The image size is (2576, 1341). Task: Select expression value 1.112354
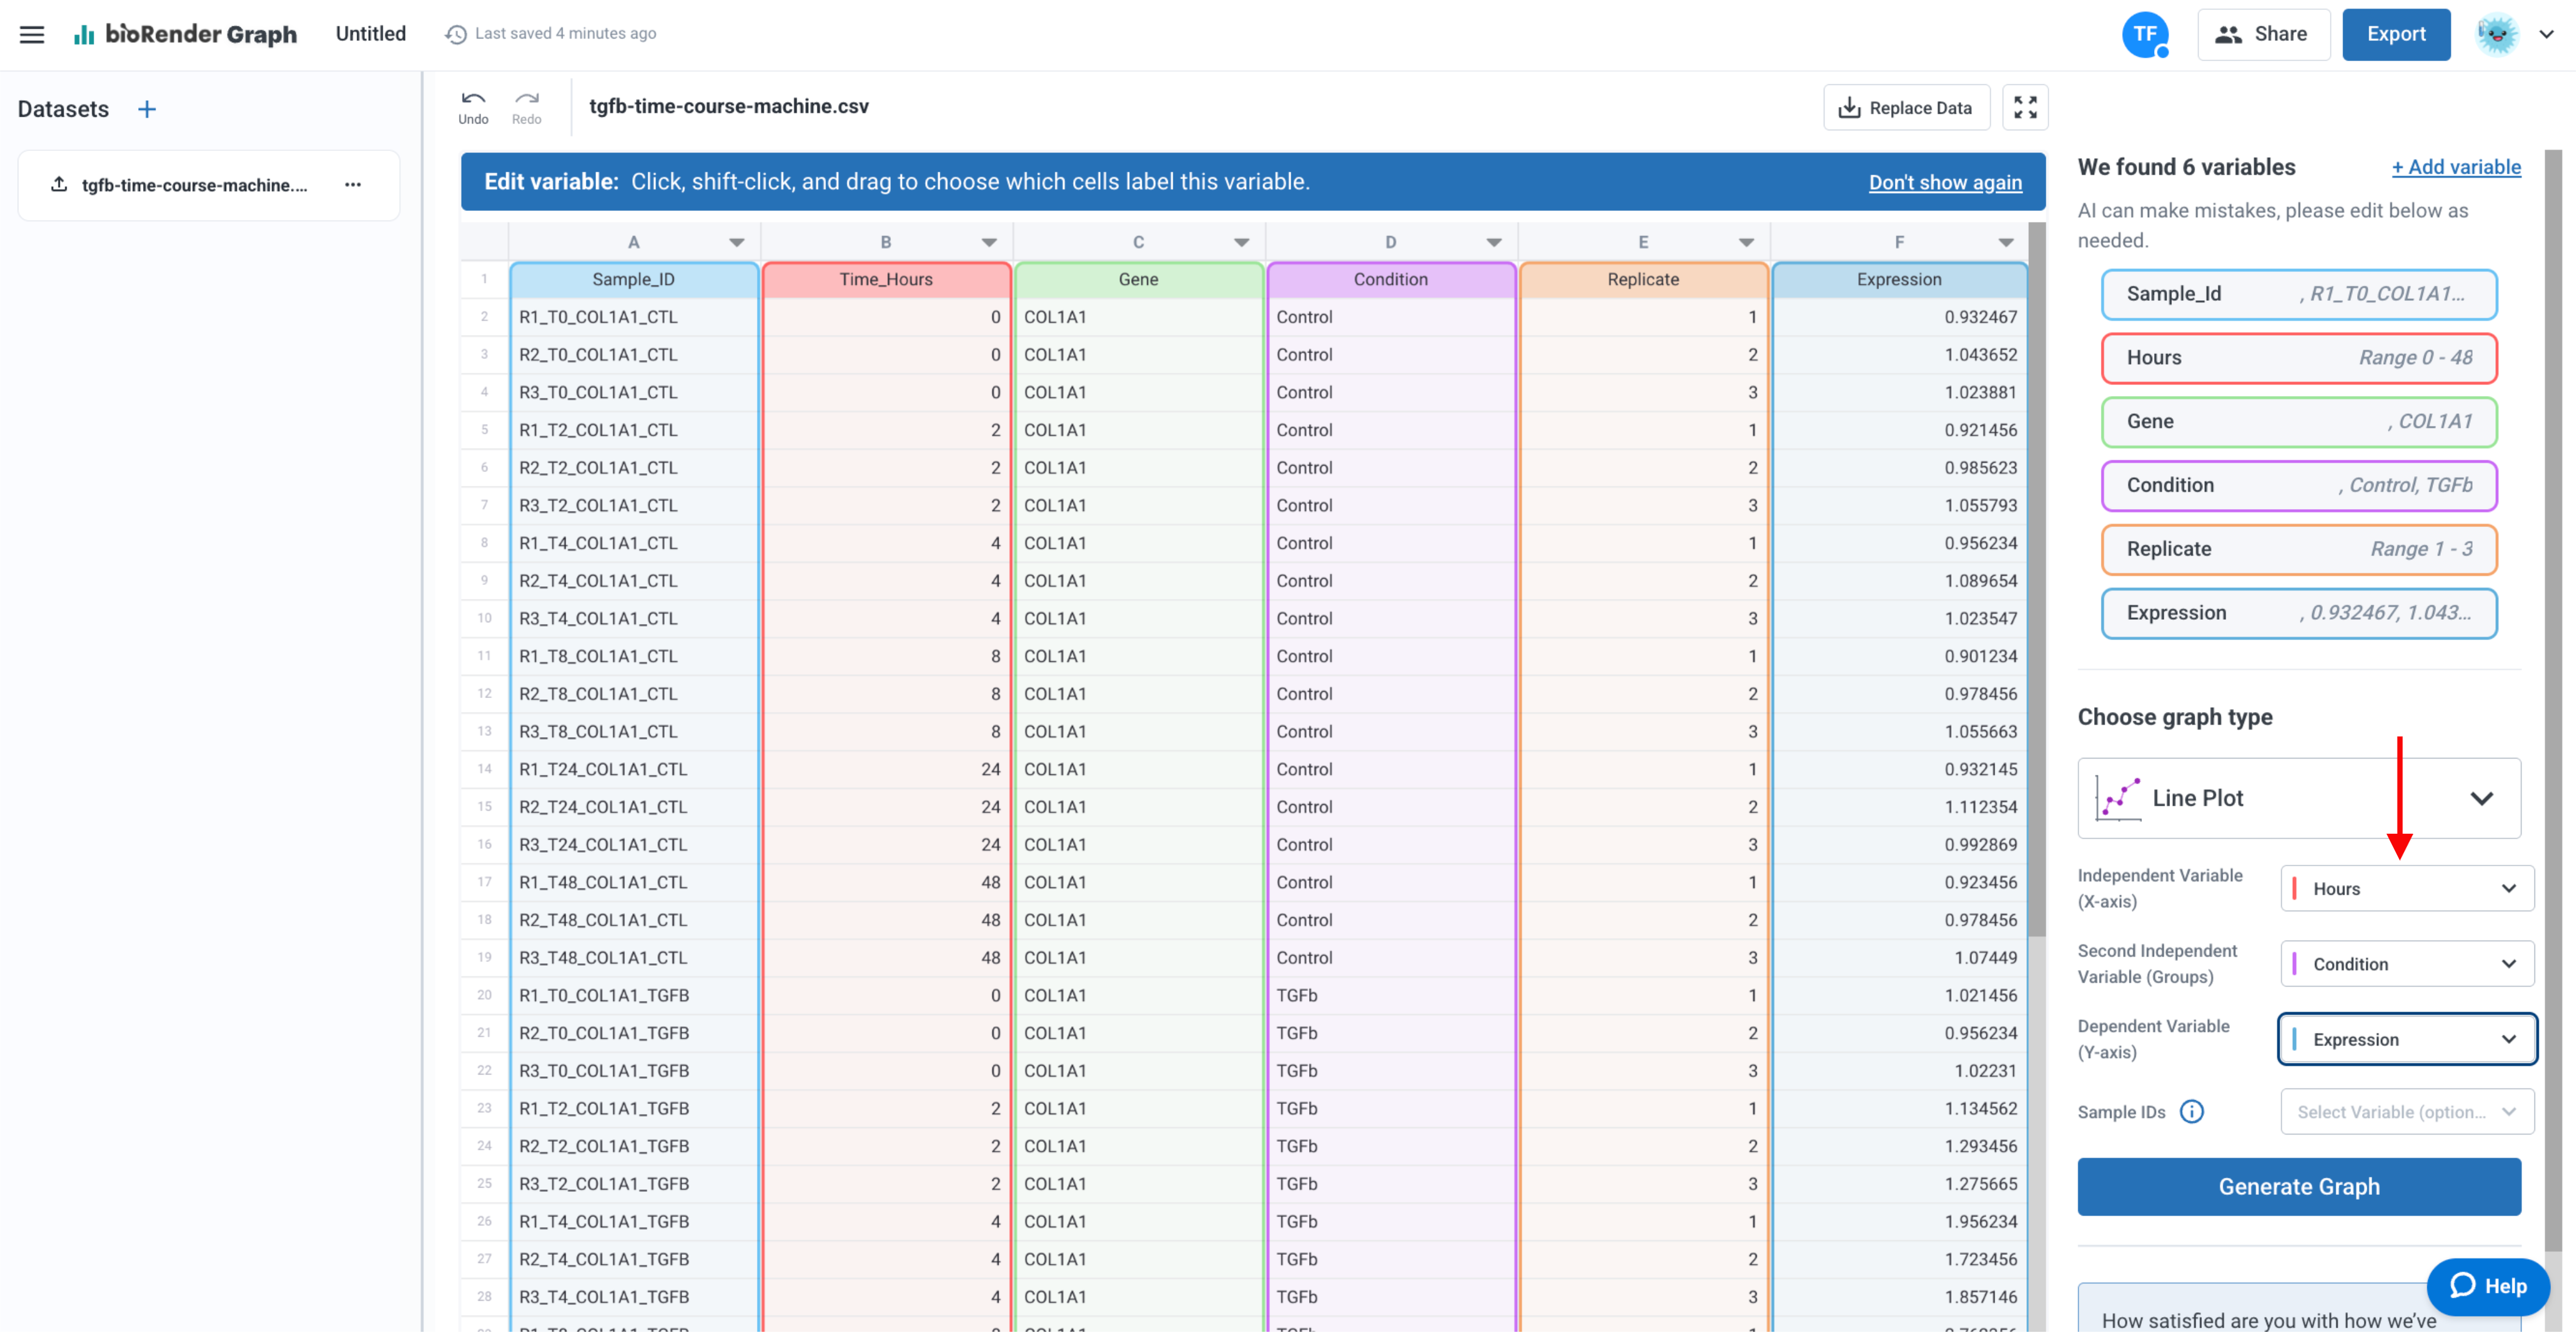(x=1899, y=806)
